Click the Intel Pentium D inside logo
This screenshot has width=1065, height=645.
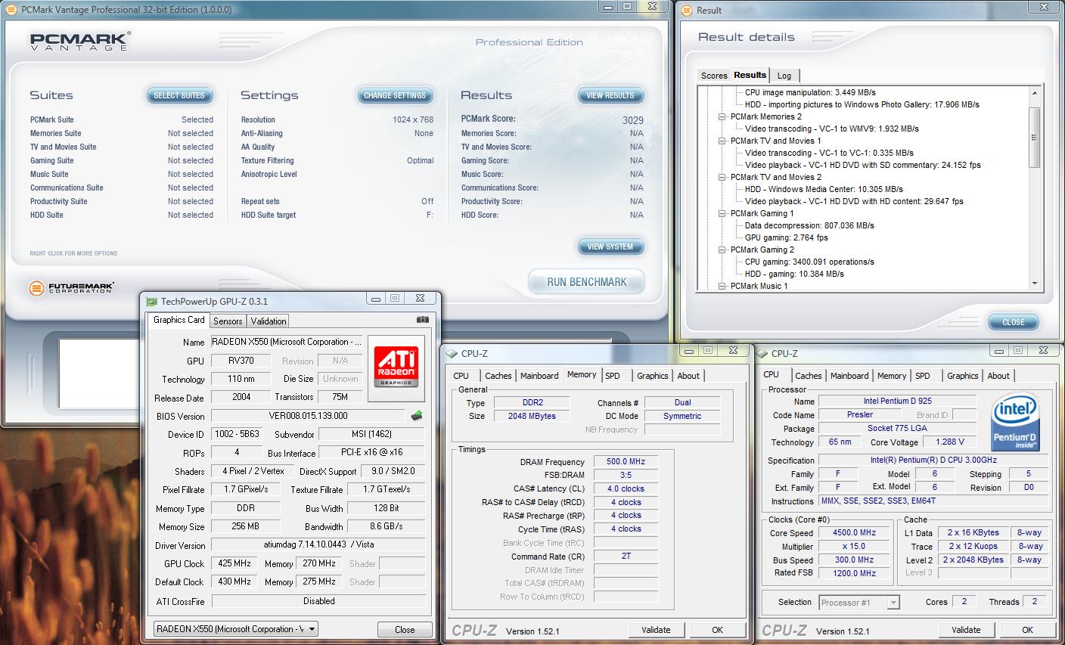(1014, 423)
